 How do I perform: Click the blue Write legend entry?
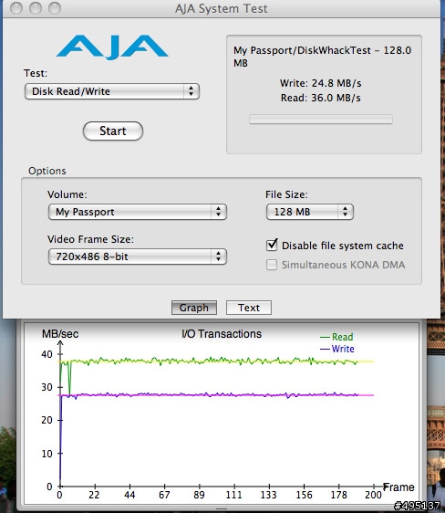(x=337, y=349)
